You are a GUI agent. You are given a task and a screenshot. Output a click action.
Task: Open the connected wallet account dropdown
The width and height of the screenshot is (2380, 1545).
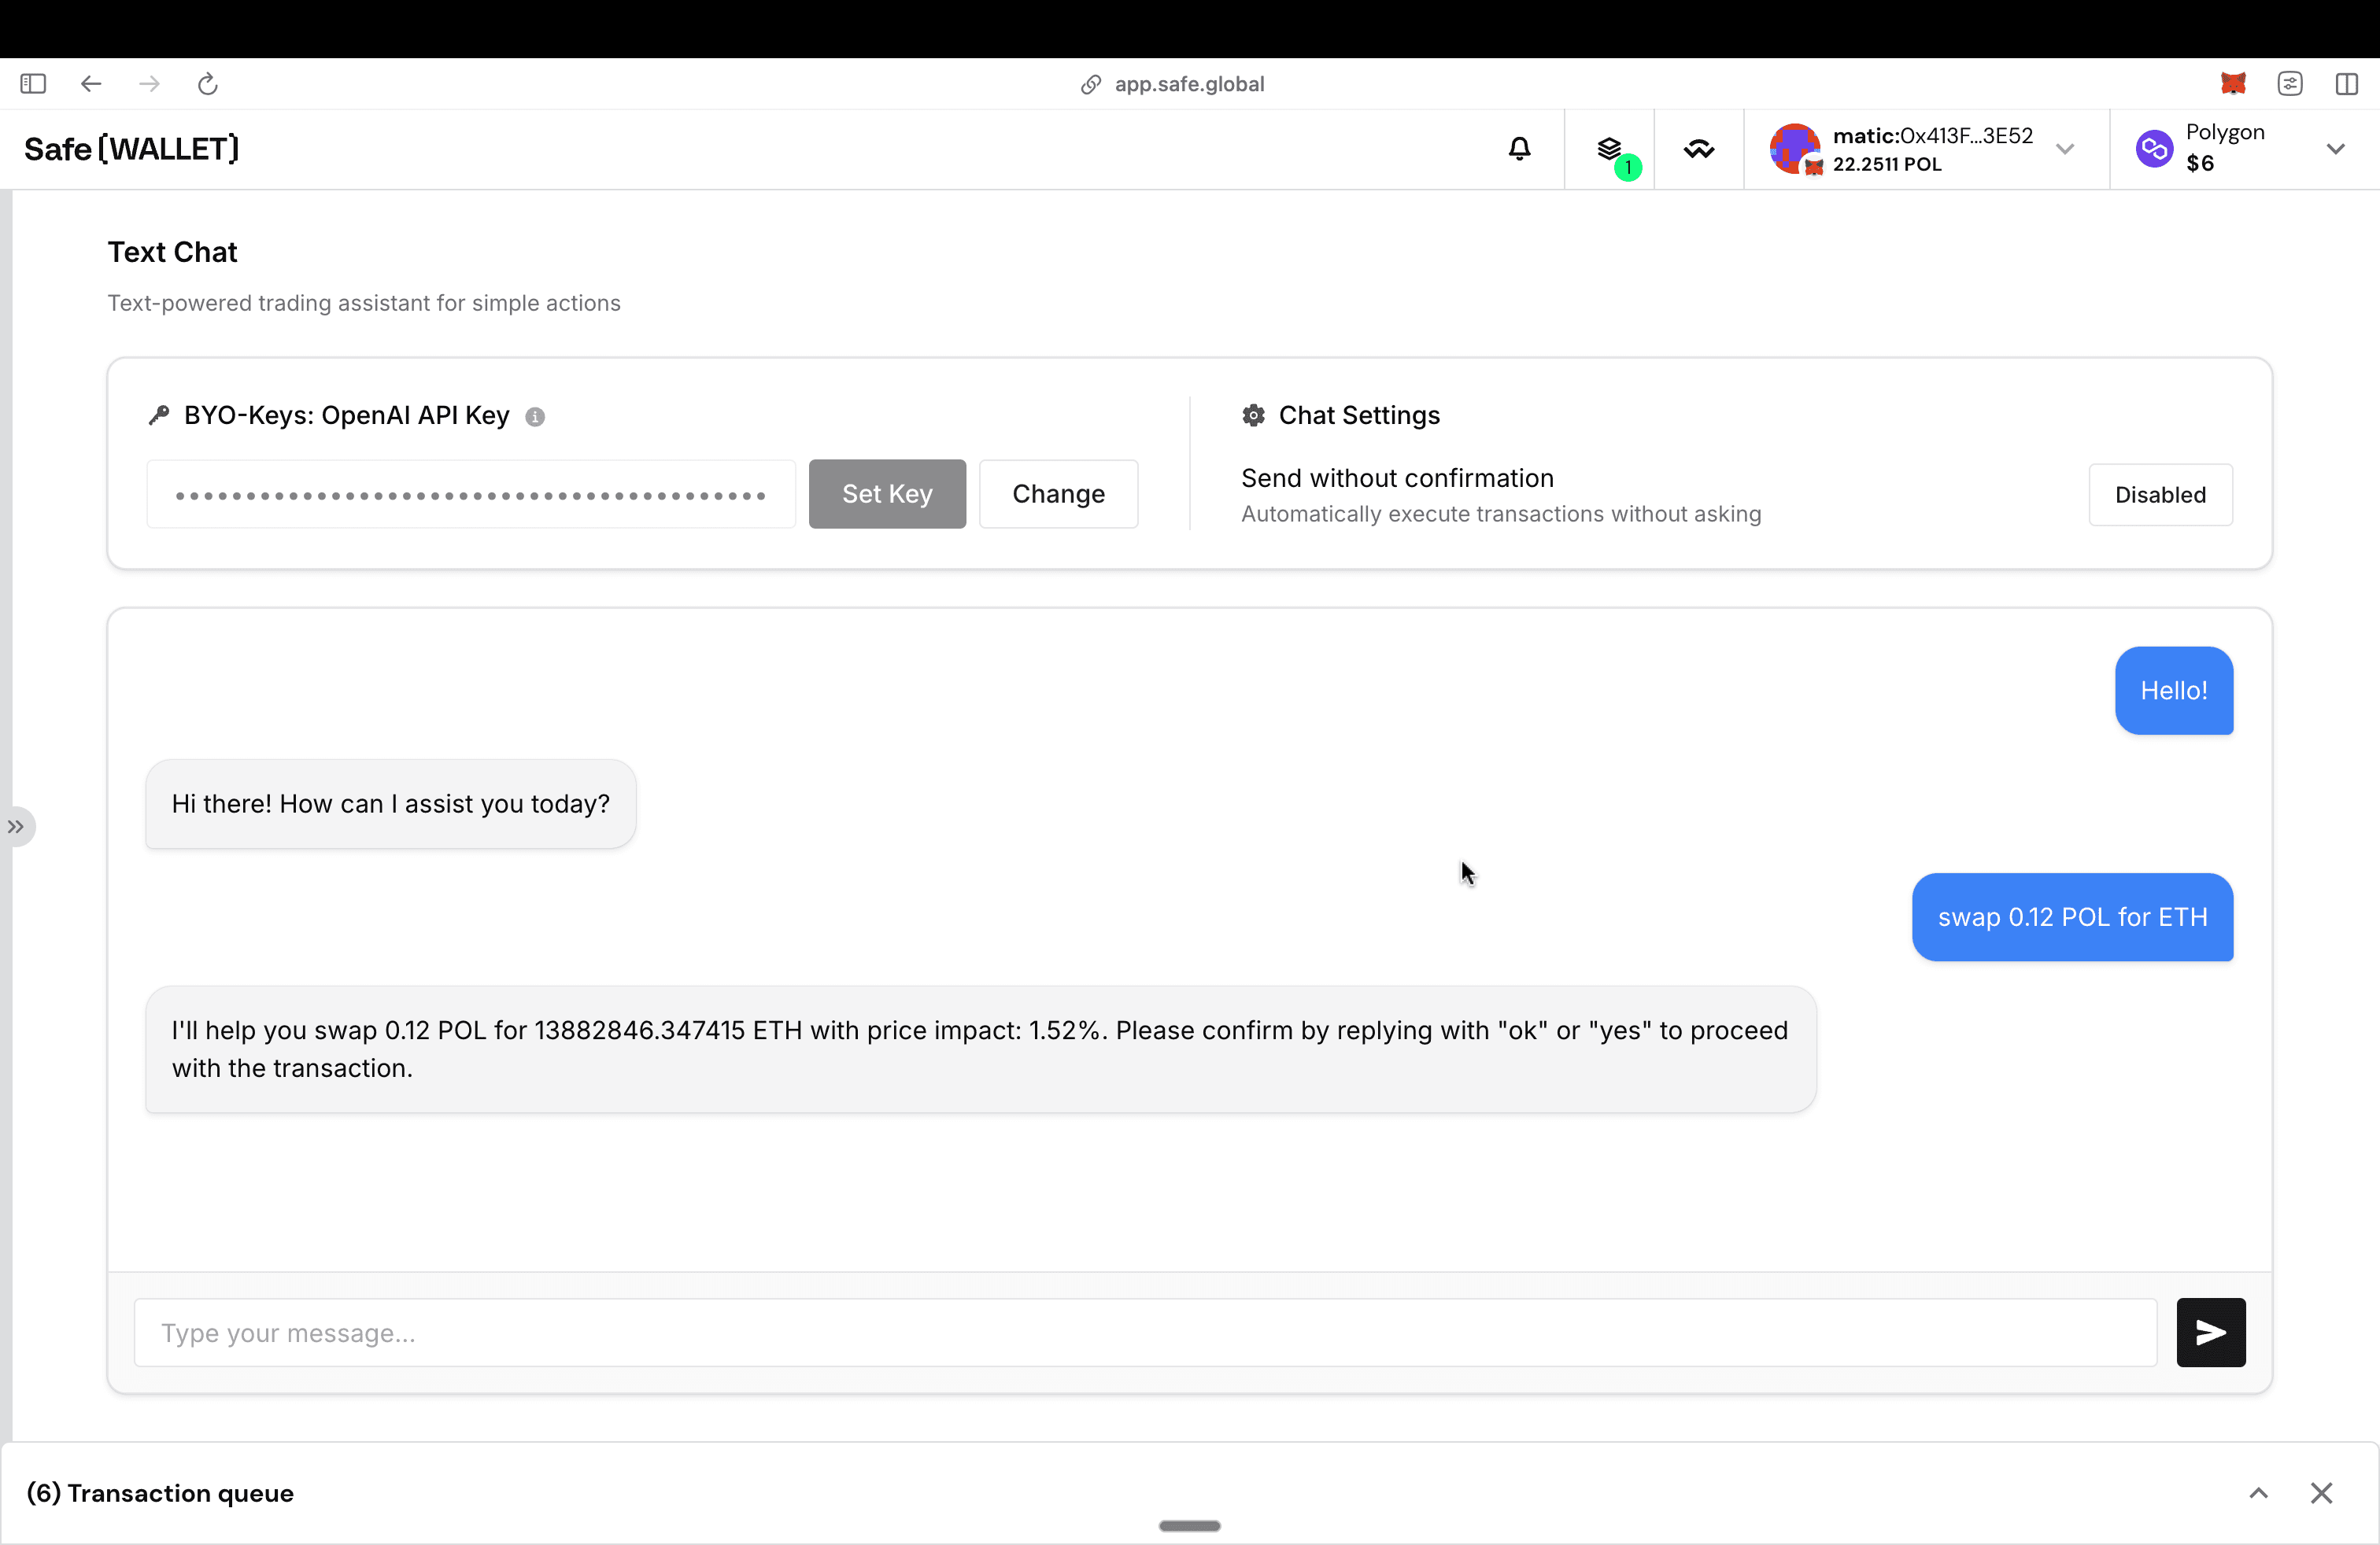[x=2064, y=149]
